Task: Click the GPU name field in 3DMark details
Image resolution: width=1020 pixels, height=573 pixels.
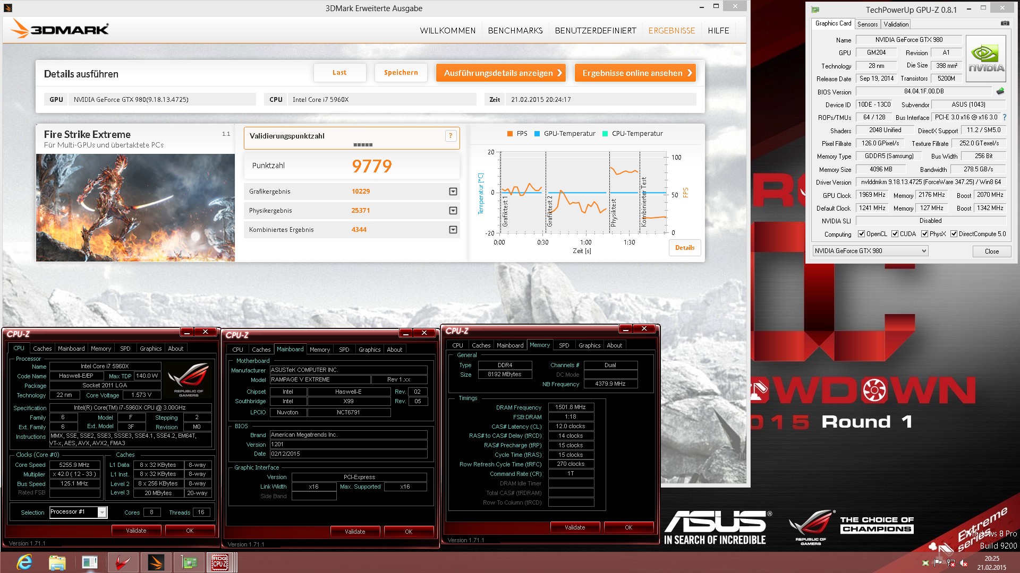Action: coord(162,100)
